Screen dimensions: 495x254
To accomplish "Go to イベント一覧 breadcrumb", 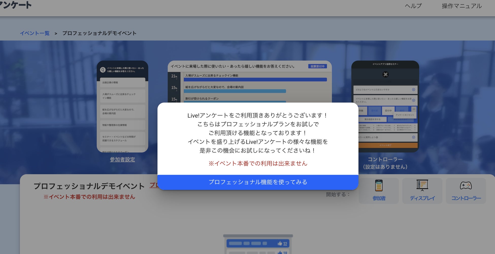I will 35,33.
